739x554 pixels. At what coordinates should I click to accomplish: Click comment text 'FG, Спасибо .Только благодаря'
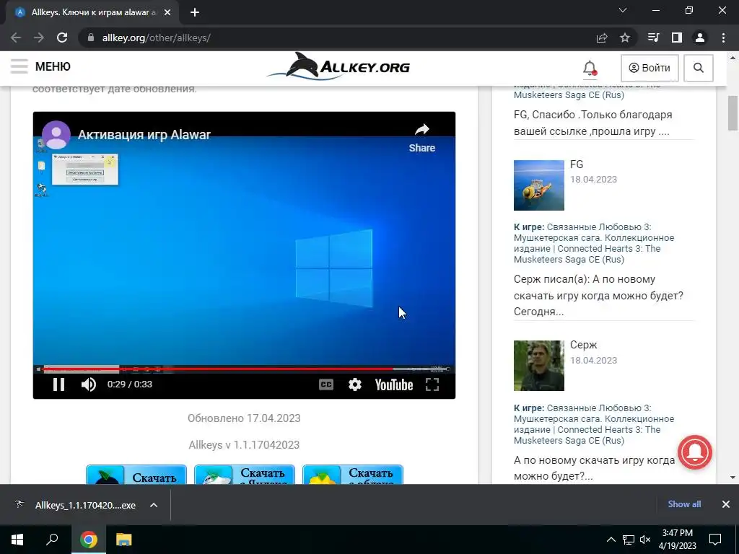[593, 115]
